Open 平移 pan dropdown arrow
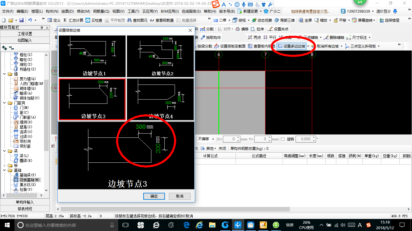The width and height of the screenshot is (412, 231). tap(349, 20)
